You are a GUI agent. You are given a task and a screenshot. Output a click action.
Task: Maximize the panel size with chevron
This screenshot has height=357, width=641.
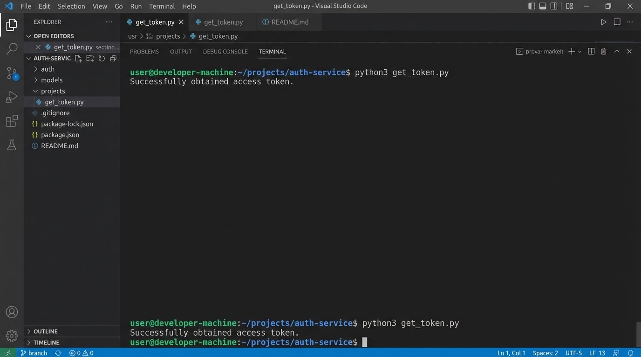coord(617,52)
